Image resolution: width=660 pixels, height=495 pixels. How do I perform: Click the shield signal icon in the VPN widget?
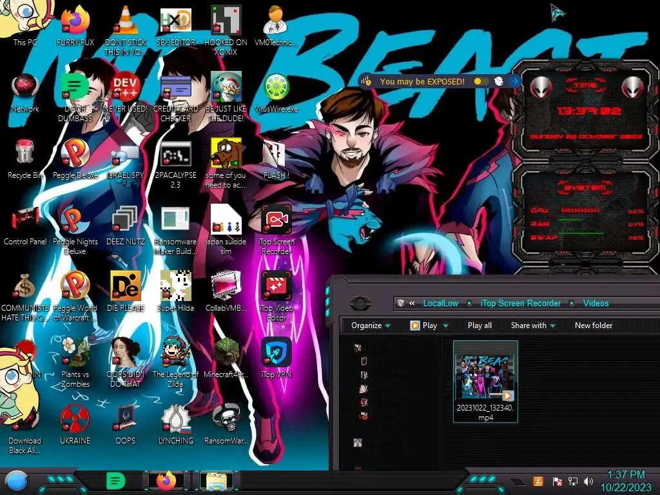coord(367,81)
